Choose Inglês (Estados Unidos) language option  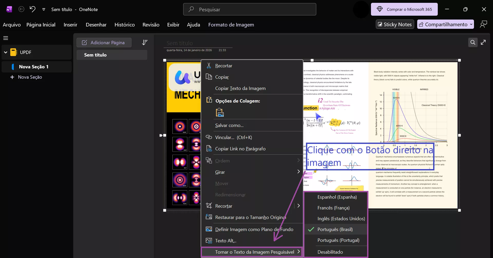341,219
